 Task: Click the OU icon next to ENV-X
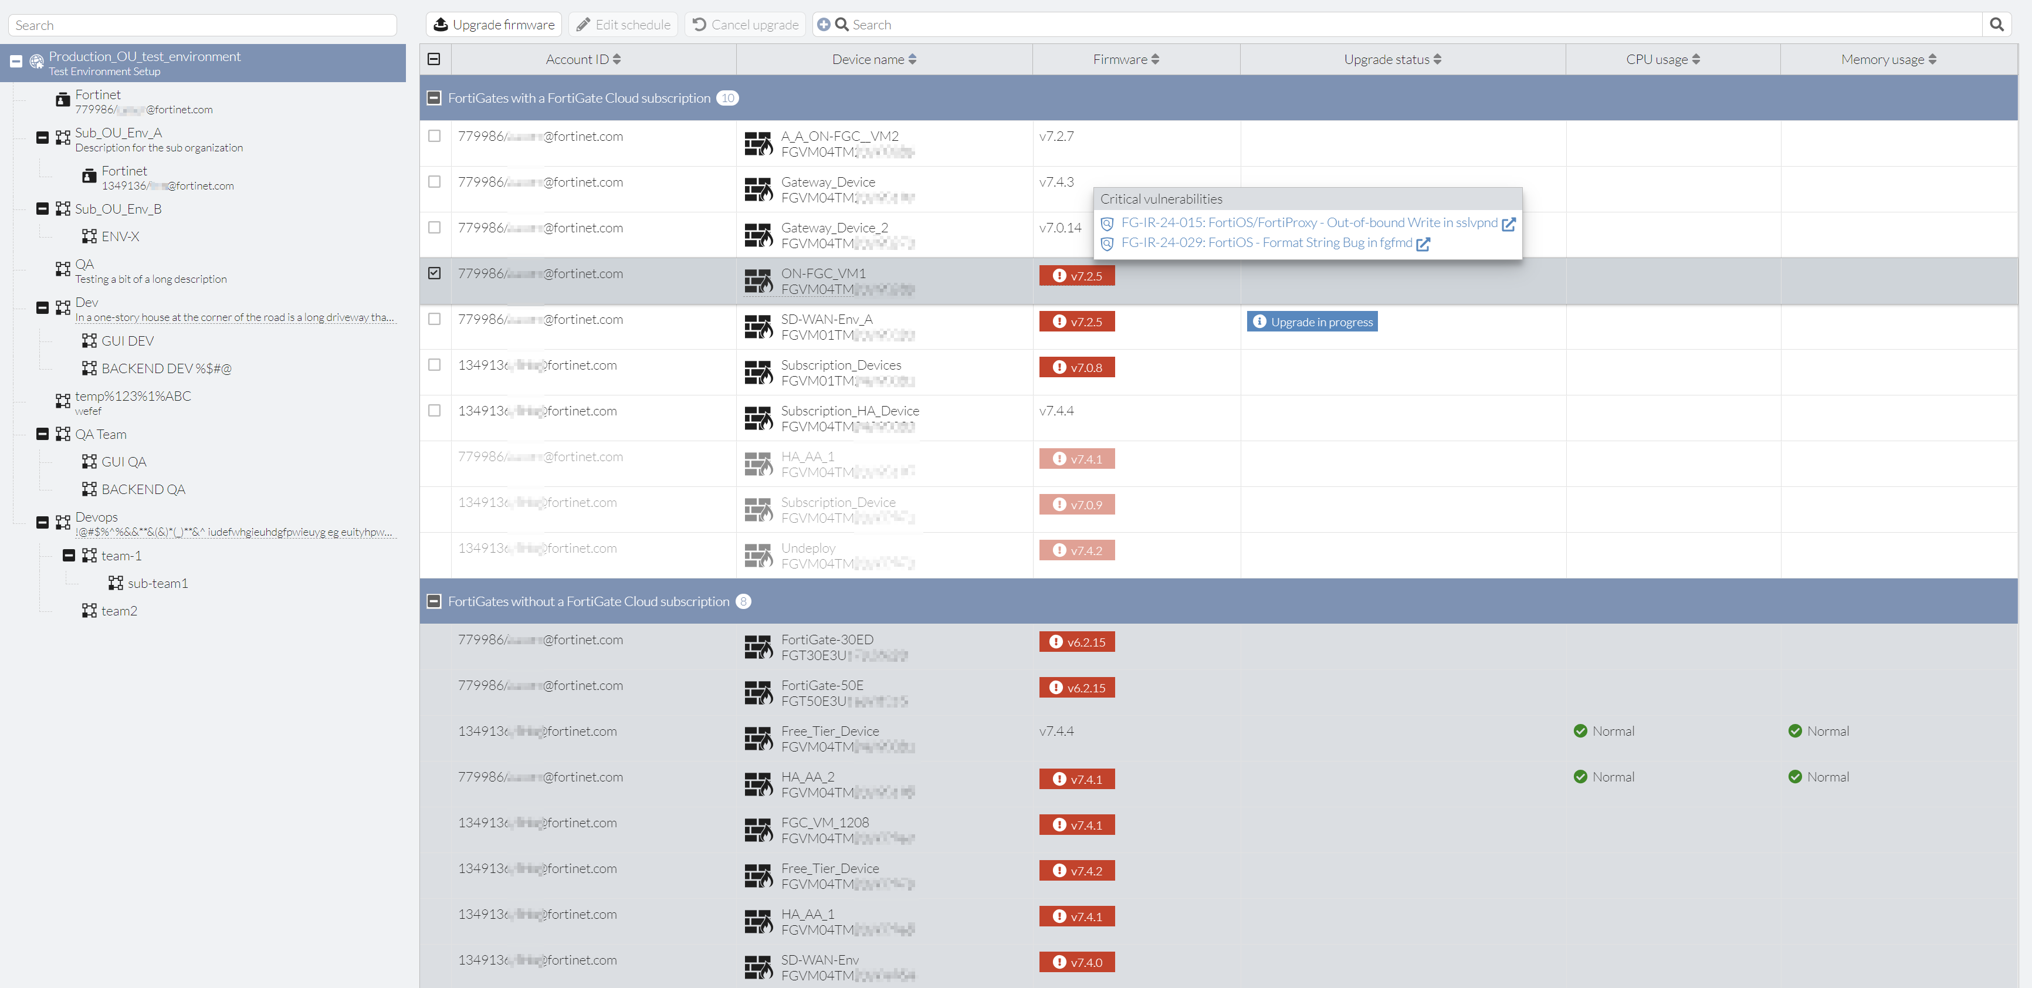(x=89, y=236)
